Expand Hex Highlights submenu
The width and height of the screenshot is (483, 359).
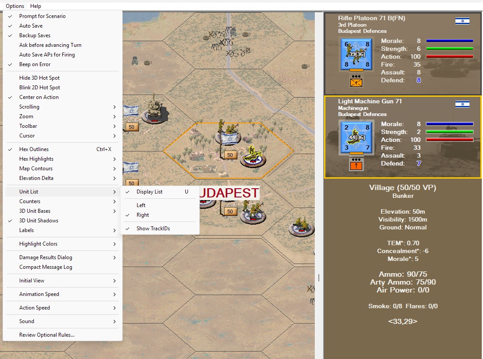[x=63, y=158]
